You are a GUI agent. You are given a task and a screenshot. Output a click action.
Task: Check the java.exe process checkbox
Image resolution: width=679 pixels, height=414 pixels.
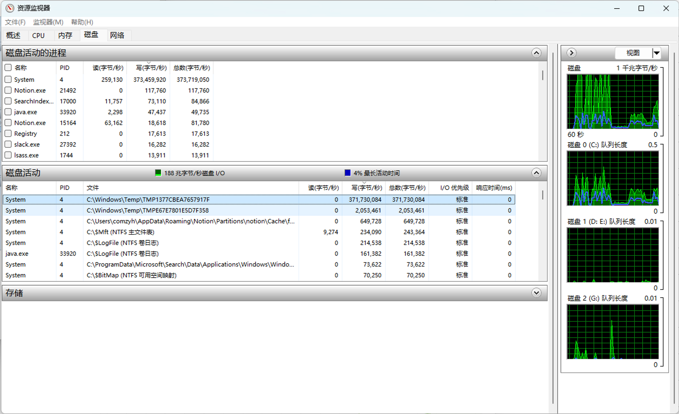click(8, 112)
